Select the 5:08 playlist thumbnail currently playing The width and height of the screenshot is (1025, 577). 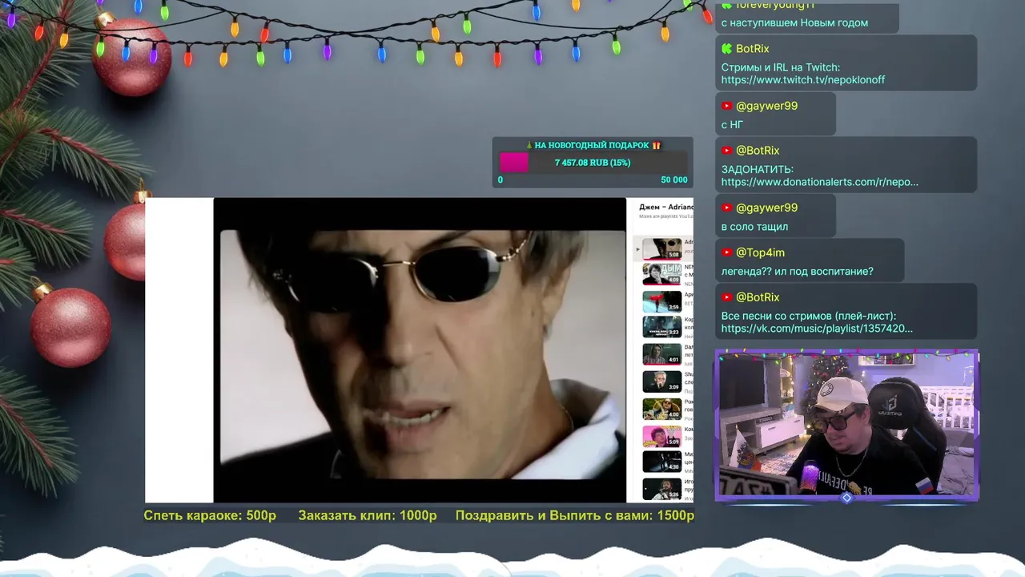click(x=661, y=248)
